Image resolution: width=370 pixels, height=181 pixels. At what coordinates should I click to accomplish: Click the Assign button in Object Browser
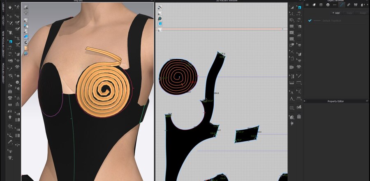tap(363, 13)
